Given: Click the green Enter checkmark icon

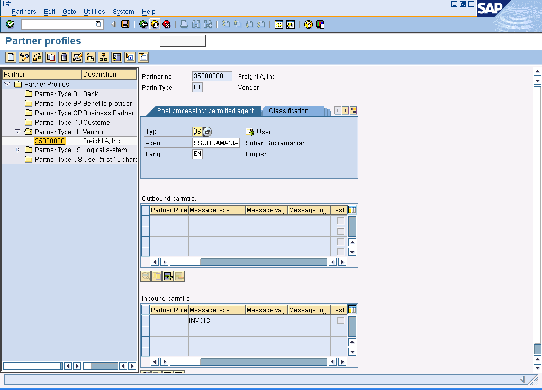Looking at the screenshot, I should coord(10,24).
